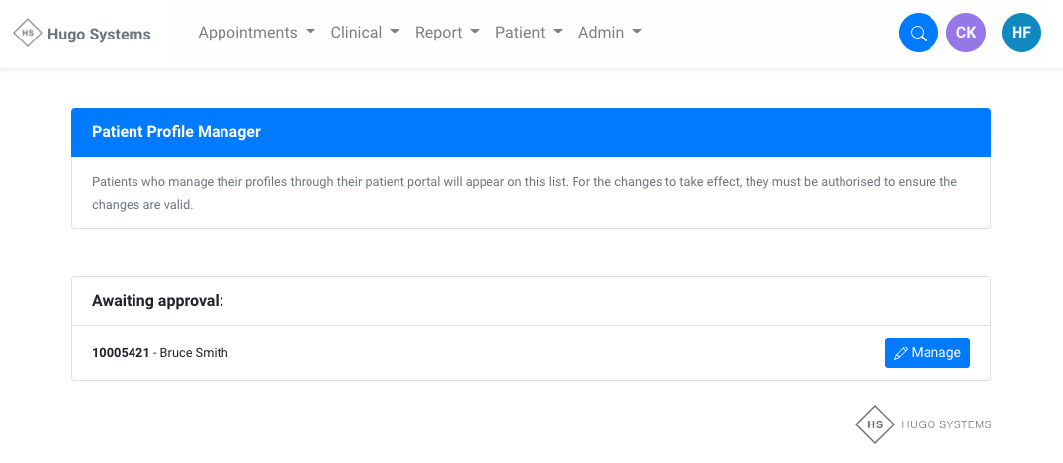Image resolution: width=1063 pixels, height=463 pixels.
Task: Open the HF profile avatar
Action: [x=1021, y=34]
